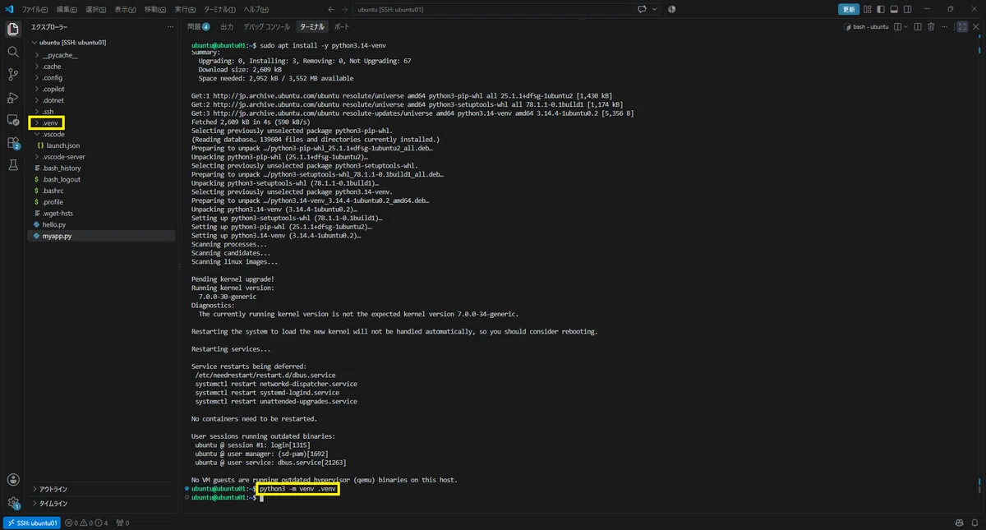The image size is (986, 530).
Task: Open the Remote Explorer view icon
Action: [13, 120]
